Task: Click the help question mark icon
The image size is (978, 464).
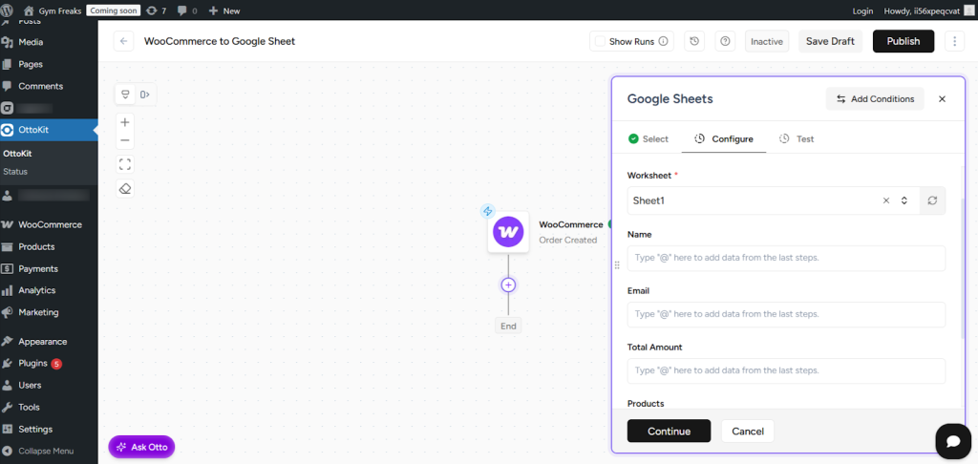Action: point(725,41)
